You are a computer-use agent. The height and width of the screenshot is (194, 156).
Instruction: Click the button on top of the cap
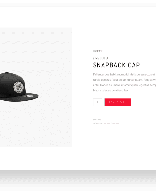(x=7, y=72)
